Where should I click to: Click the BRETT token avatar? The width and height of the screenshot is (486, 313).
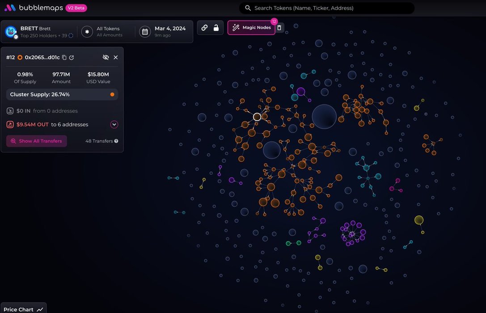tap(11, 32)
